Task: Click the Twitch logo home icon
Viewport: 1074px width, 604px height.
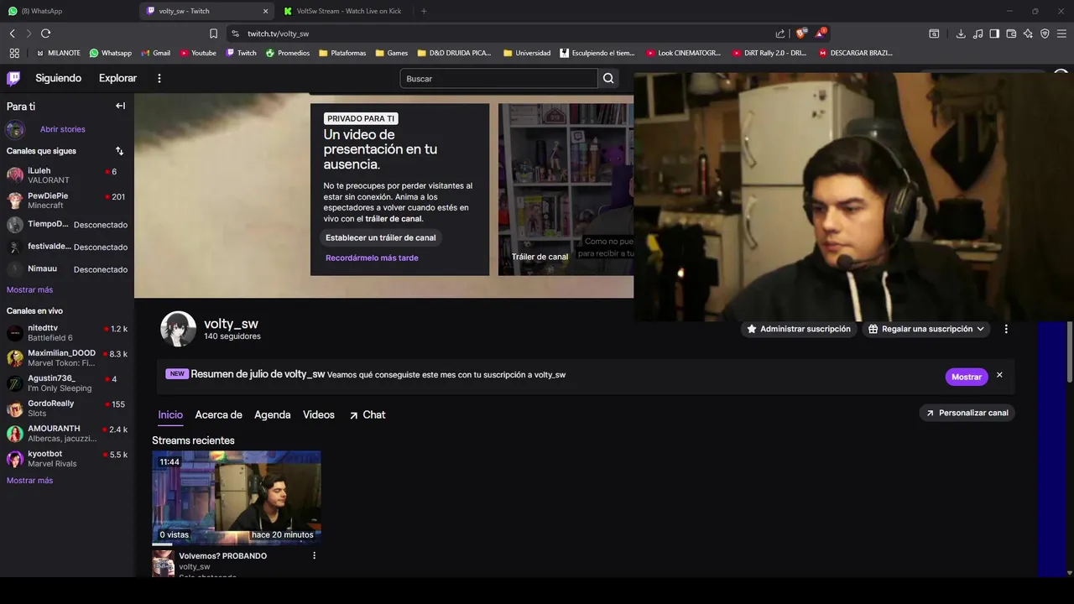Action: pyautogui.click(x=13, y=78)
